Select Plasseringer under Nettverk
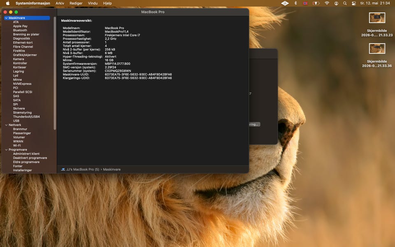 (x=22, y=133)
